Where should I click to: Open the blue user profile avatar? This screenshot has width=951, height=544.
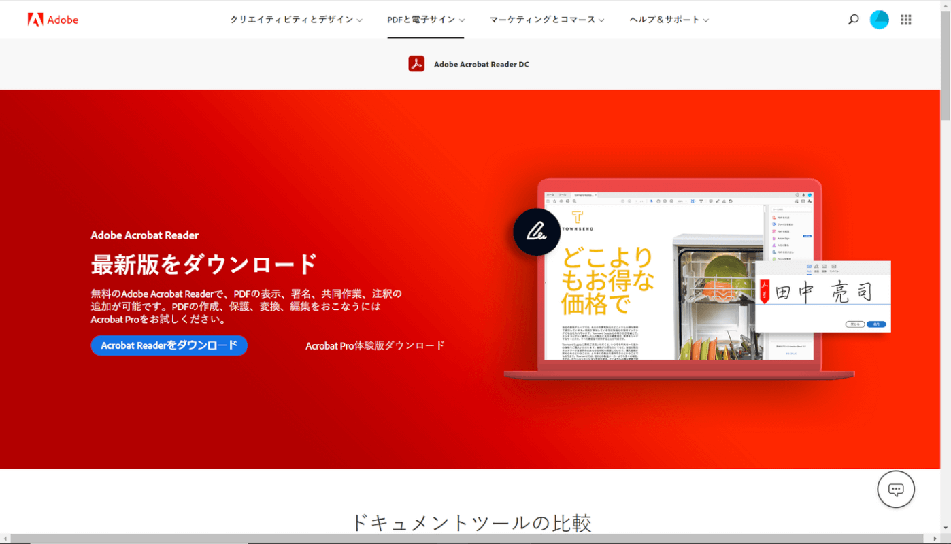click(x=879, y=20)
